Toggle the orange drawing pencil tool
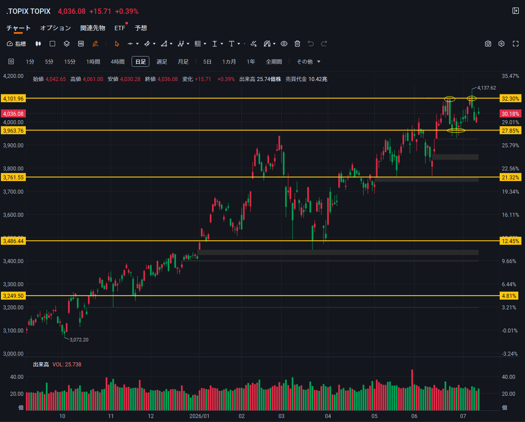Viewport: 525px width, 422px height. [x=95, y=44]
